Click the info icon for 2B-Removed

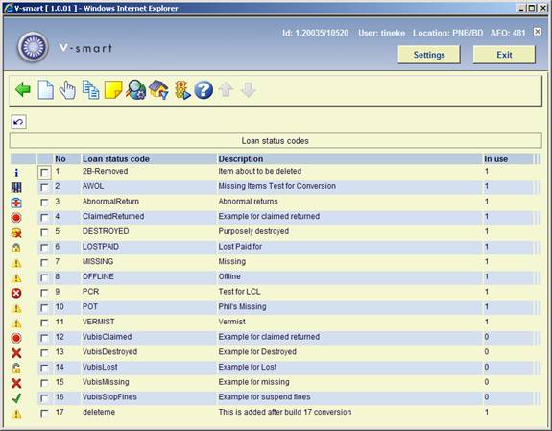tap(16, 173)
